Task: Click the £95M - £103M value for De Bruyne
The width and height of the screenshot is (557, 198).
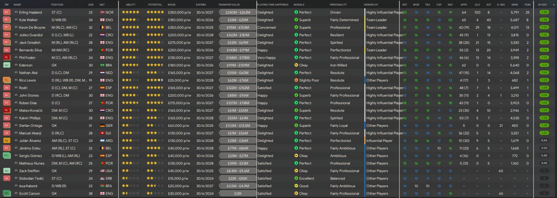Action: pos(237,28)
